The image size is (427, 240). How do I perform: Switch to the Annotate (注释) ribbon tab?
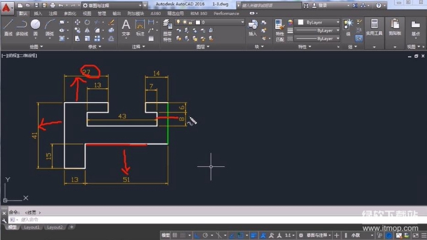pos(53,13)
